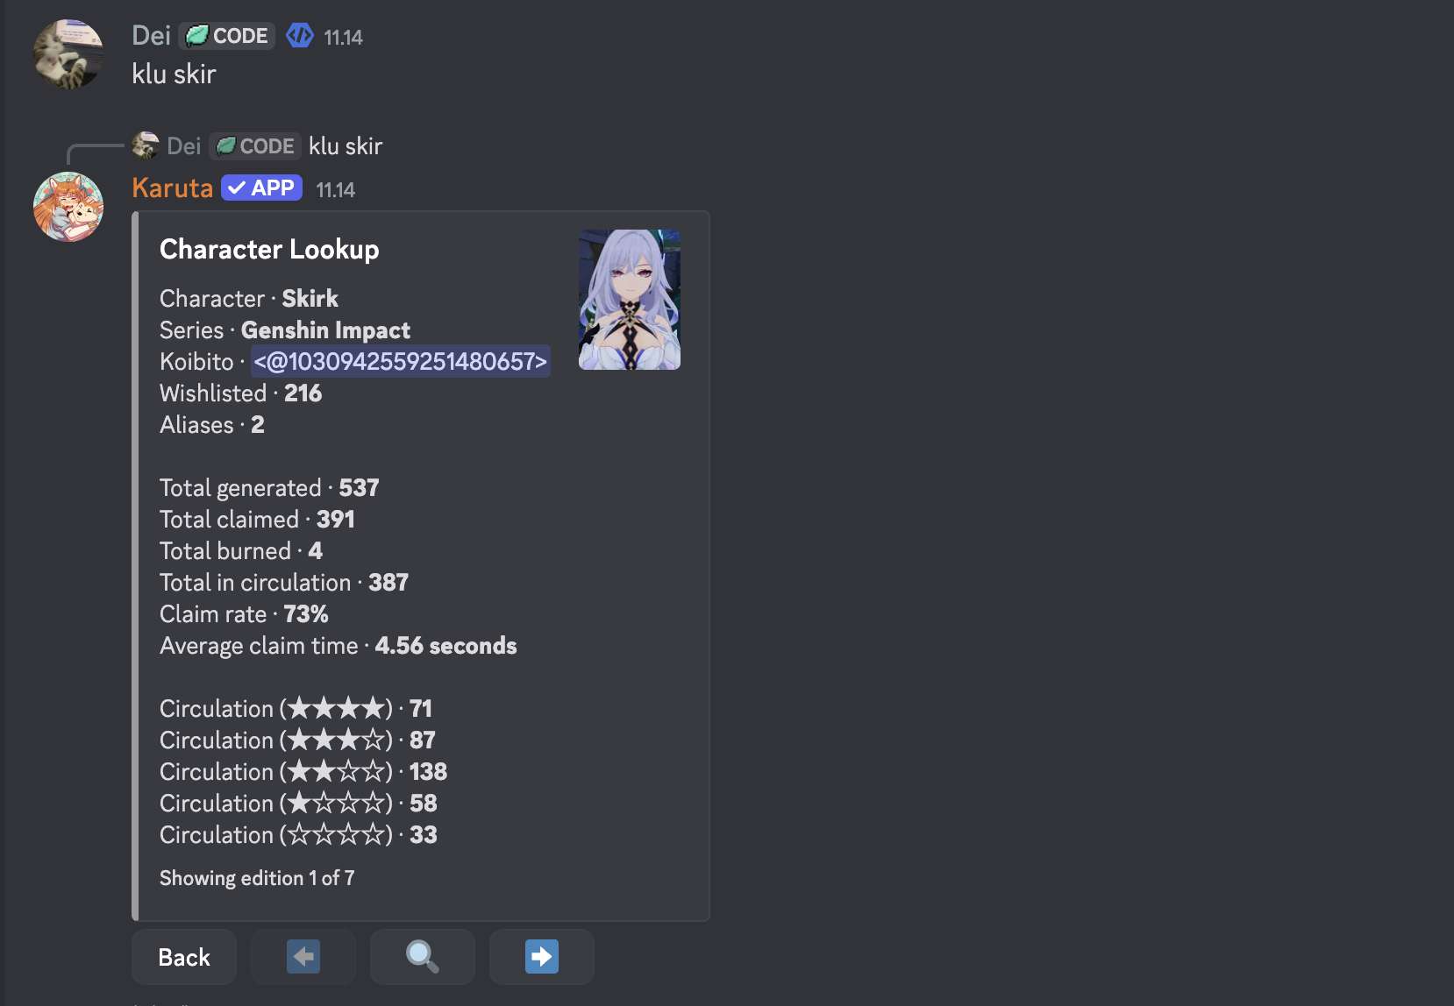The height and width of the screenshot is (1006, 1454).
Task: Click the magnifying glass search button
Action: (x=423, y=957)
